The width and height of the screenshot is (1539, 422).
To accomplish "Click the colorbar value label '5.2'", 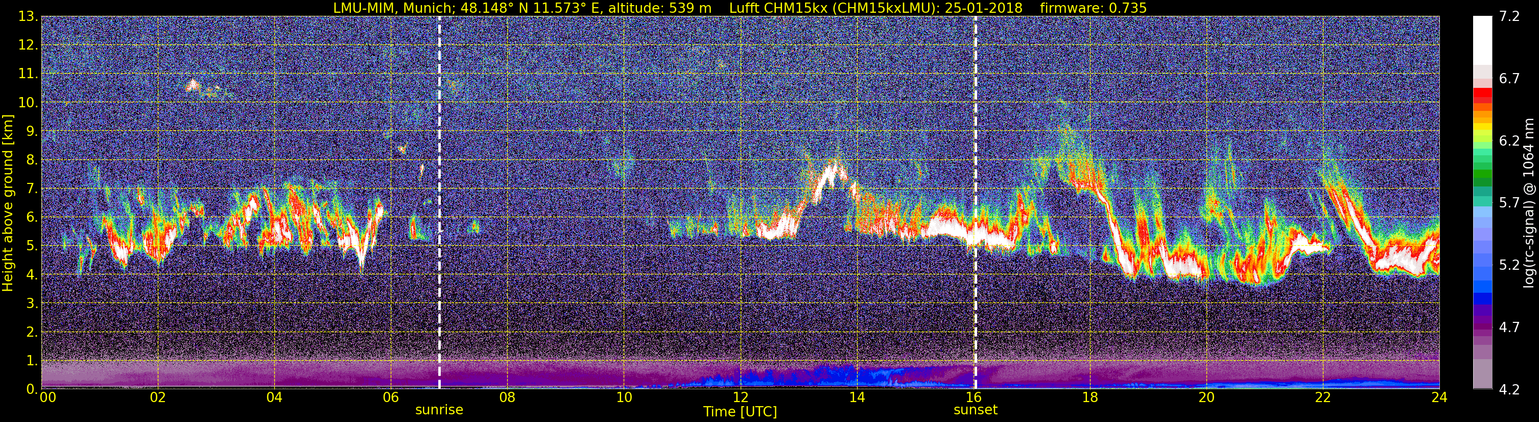I will (1509, 265).
